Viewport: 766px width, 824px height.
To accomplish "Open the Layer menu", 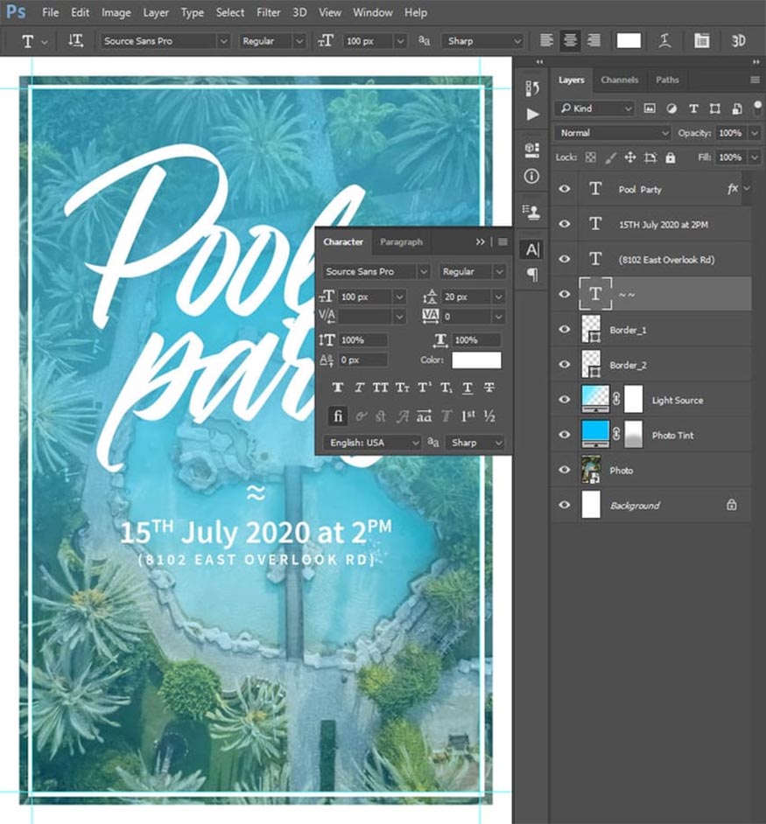I will (x=156, y=12).
